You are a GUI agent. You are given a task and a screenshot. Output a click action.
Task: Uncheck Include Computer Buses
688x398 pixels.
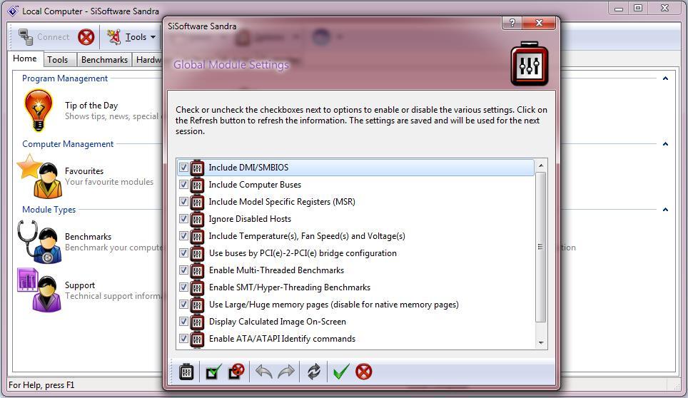tap(183, 185)
